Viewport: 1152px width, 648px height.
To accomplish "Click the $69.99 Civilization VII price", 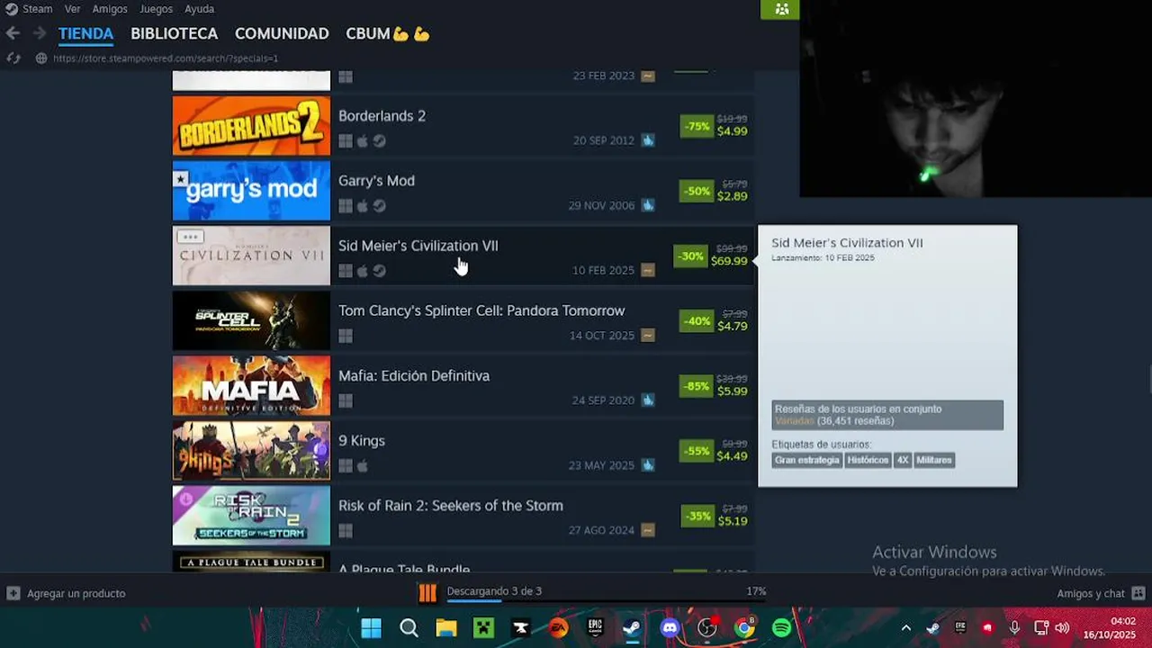I will [729, 261].
